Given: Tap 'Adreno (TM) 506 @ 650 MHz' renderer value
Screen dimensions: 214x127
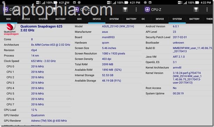Looking at the screenshot, I should [x=49, y=121].
